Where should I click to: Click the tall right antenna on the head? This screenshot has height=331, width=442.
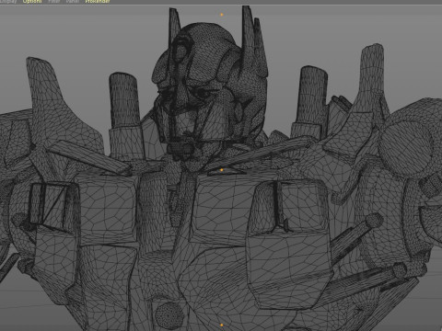pyautogui.click(x=248, y=34)
